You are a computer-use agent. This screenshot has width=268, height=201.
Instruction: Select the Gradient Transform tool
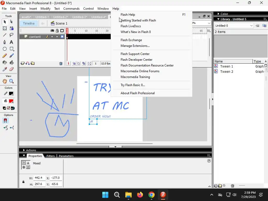[x=12, y=28]
